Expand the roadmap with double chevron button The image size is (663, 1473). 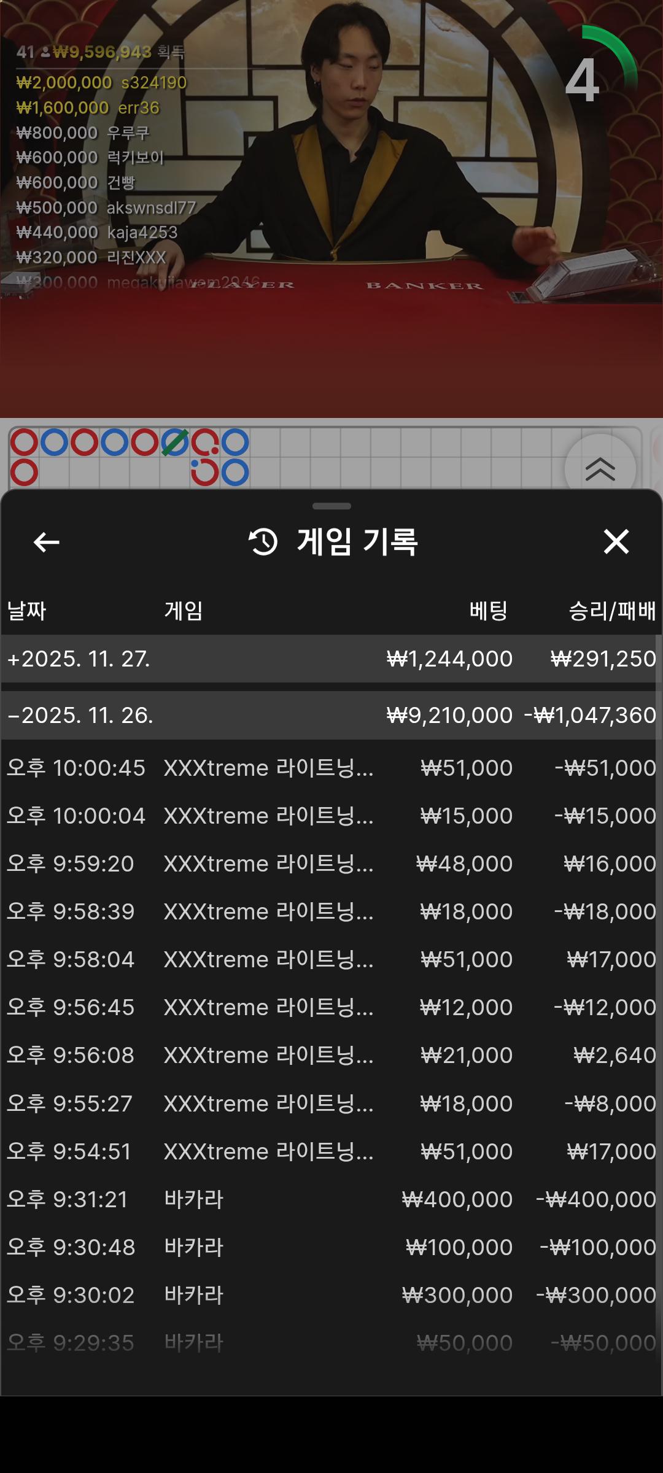pyautogui.click(x=600, y=470)
